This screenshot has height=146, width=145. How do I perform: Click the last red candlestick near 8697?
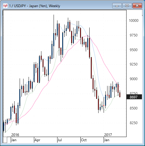tap(120, 95)
